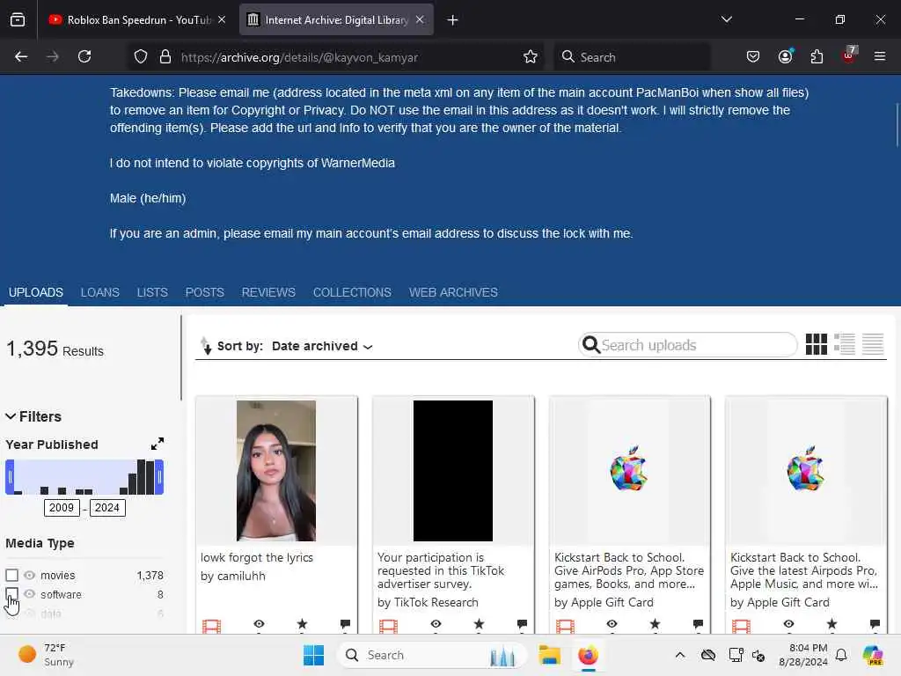Open the camiluhh video thumbnail
The width and height of the screenshot is (901, 676).
tap(276, 471)
